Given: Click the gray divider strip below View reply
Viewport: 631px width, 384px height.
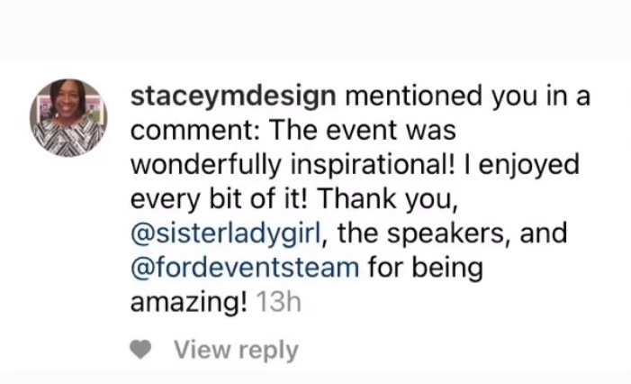Looking at the screenshot, I should [x=315, y=378].
